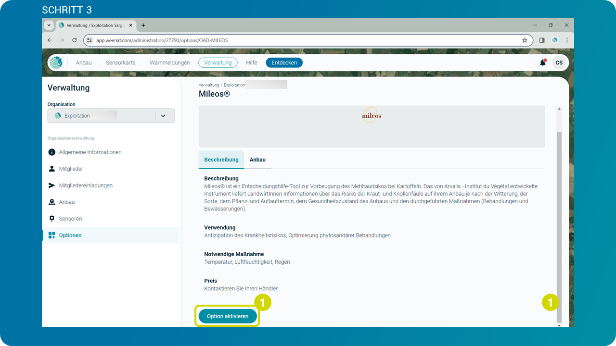Open the browser side panel
The width and height of the screenshot is (616, 346).
tap(542, 40)
